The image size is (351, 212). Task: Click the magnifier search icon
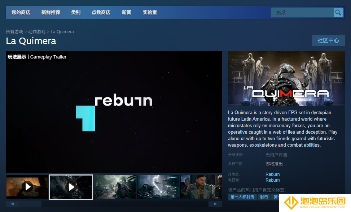point(338,13)
